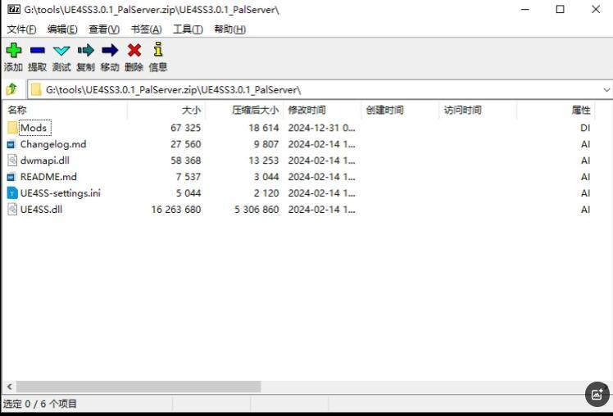Click the Test (测试) checkmark icon
Screen dimensions: 613x416
pyautogui.click(x=61, y=51)
